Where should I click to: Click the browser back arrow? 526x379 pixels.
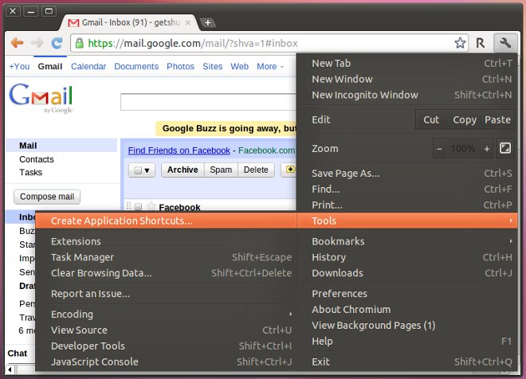tap(17, 43)
